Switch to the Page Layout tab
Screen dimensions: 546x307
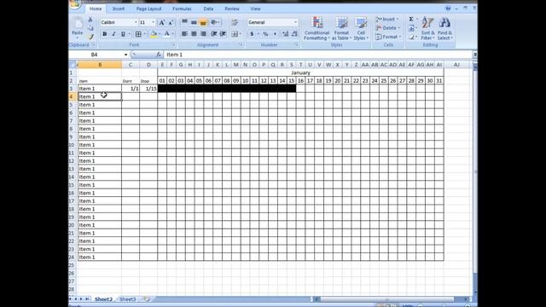click(148, 9)
